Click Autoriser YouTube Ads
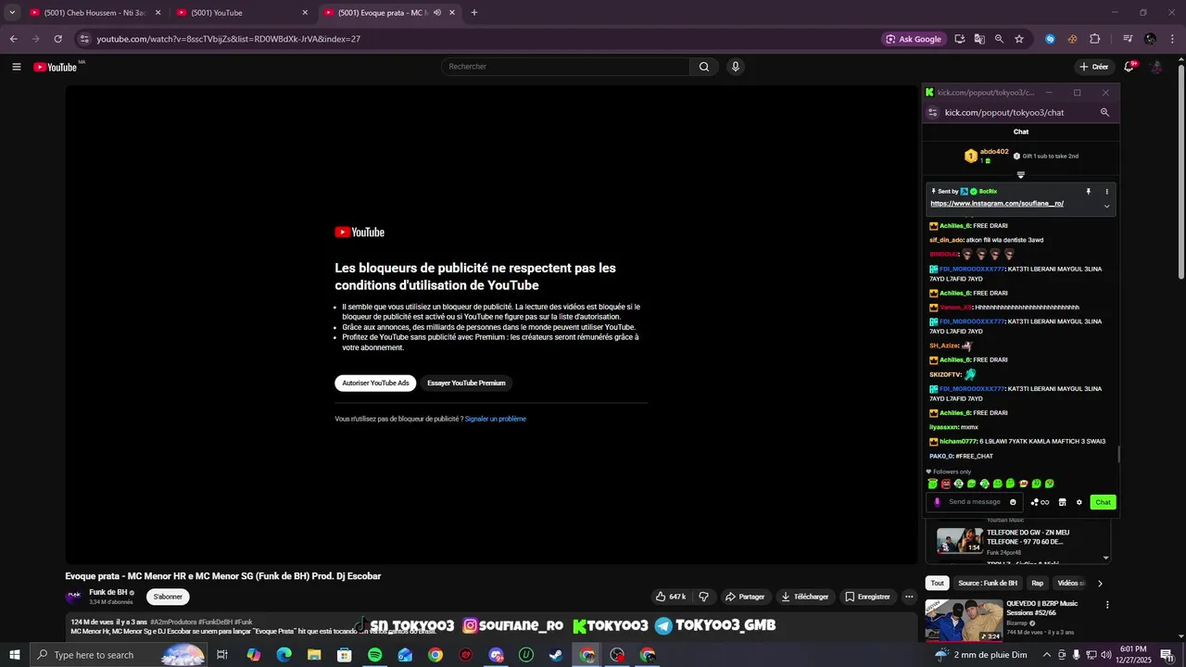The image size is (1186, 667). (375, 383)
